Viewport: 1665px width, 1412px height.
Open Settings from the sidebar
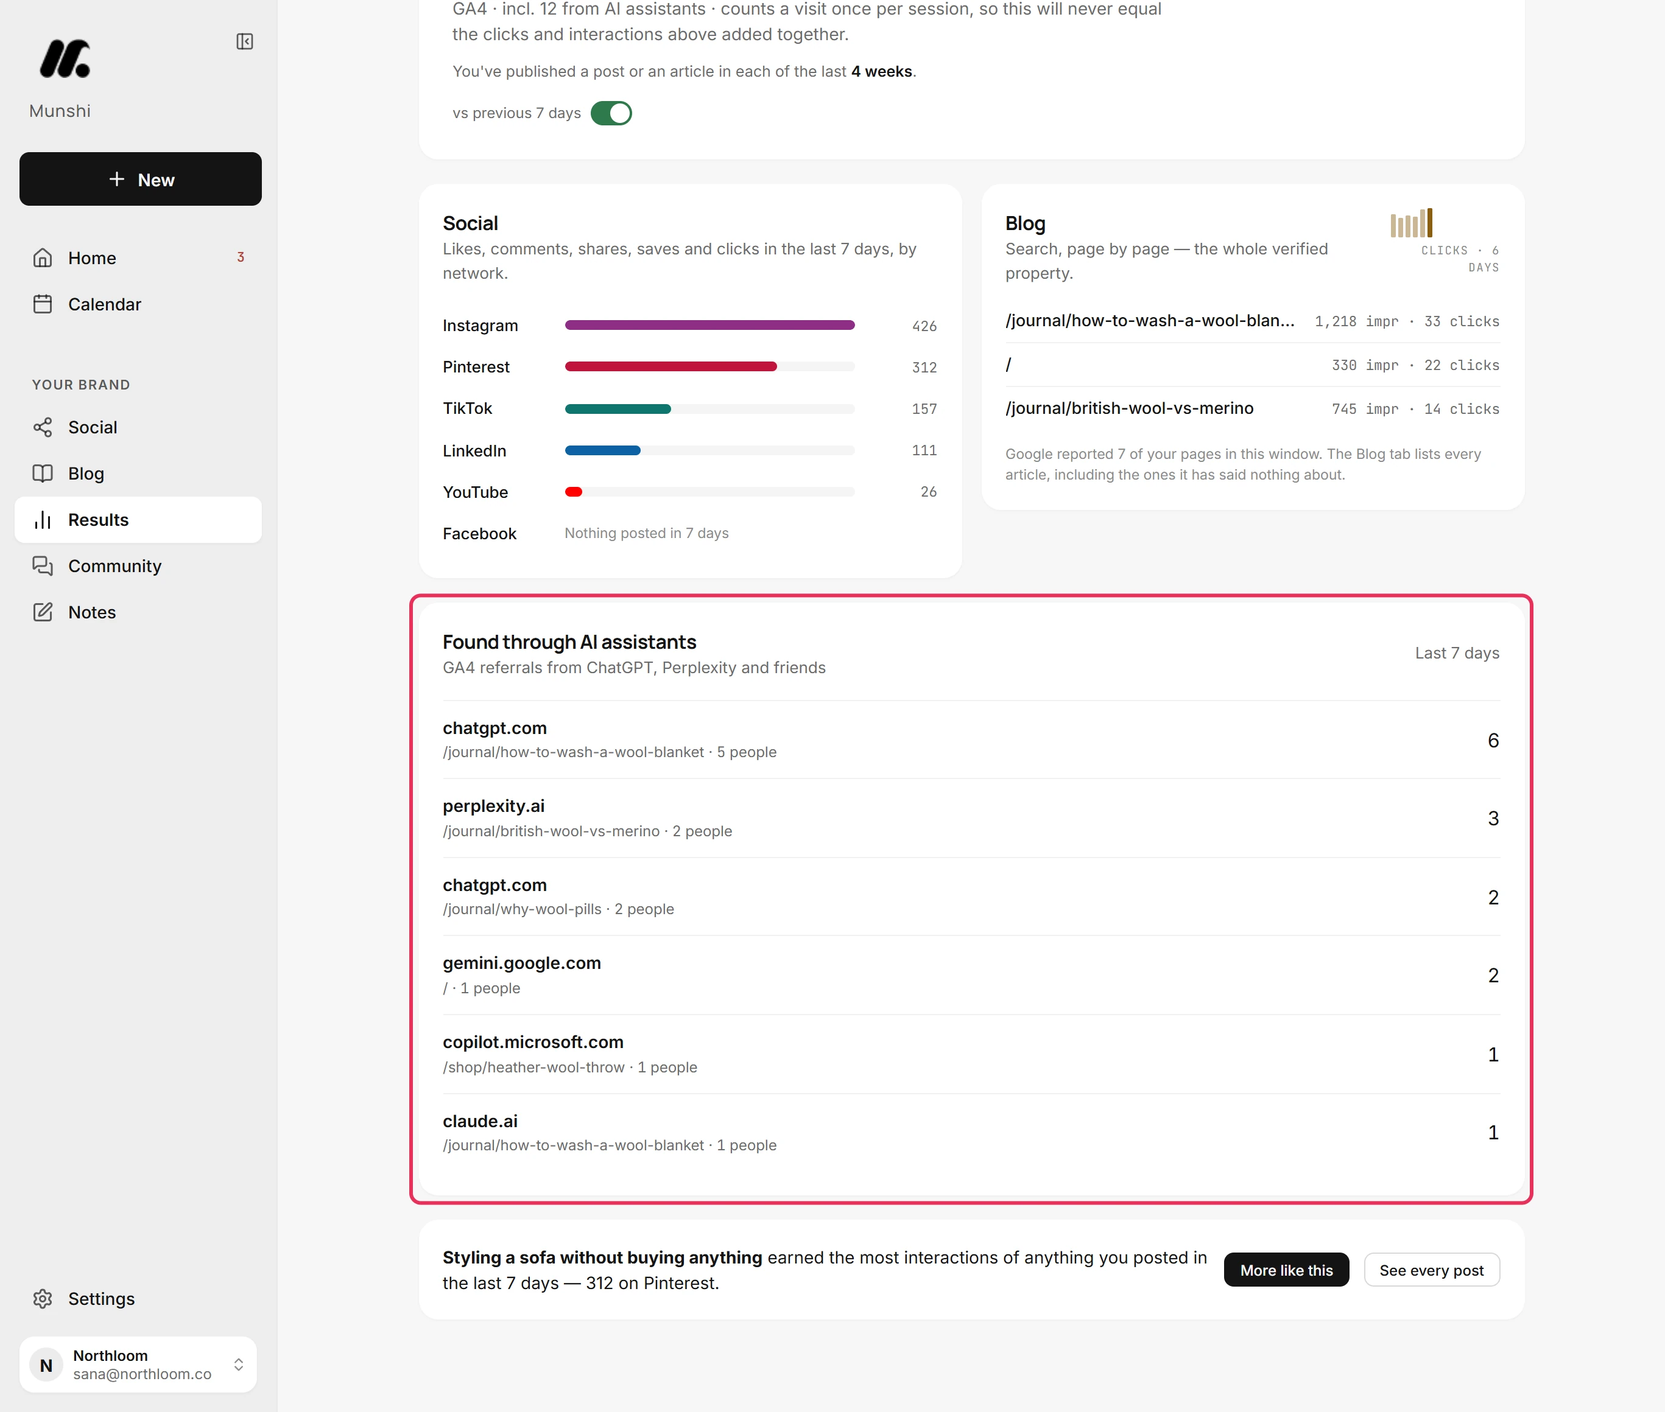139,1298
